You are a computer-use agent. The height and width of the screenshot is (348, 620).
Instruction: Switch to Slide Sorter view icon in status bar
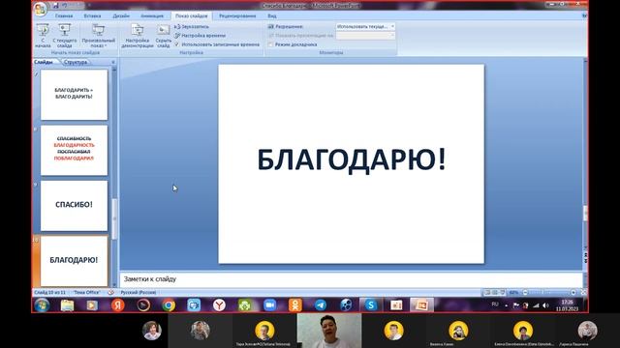point(495,292)
